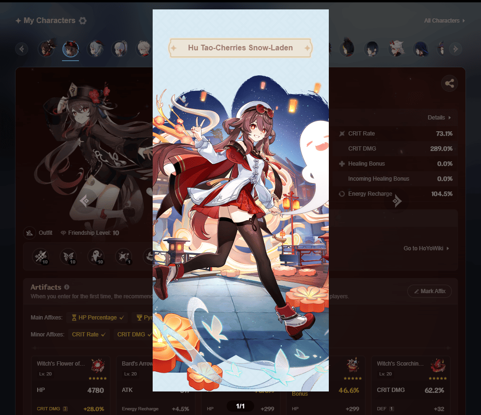Open the Witch's Scorchin... artifact card
Viewport: 481px width, 415px height.
click(411, 385)
